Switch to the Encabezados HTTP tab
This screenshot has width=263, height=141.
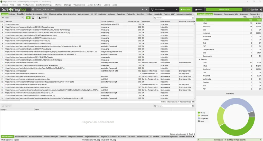point(144,136)
